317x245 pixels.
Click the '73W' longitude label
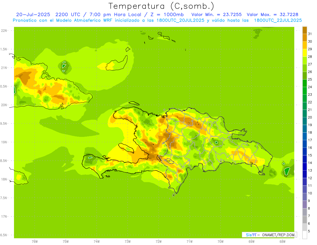pyautogui.click(x=128, y=242)
